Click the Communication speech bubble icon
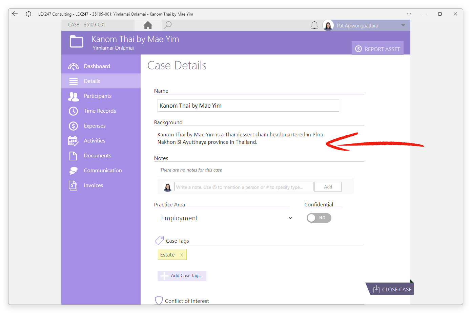Image resolution: width=471 pixels, height=313 pixels. (74, 171)
